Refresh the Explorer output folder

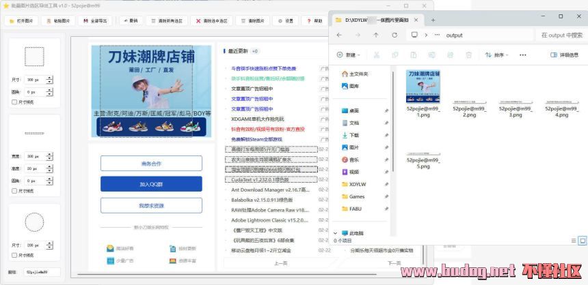pyautogui.click(x=394, y=35)
